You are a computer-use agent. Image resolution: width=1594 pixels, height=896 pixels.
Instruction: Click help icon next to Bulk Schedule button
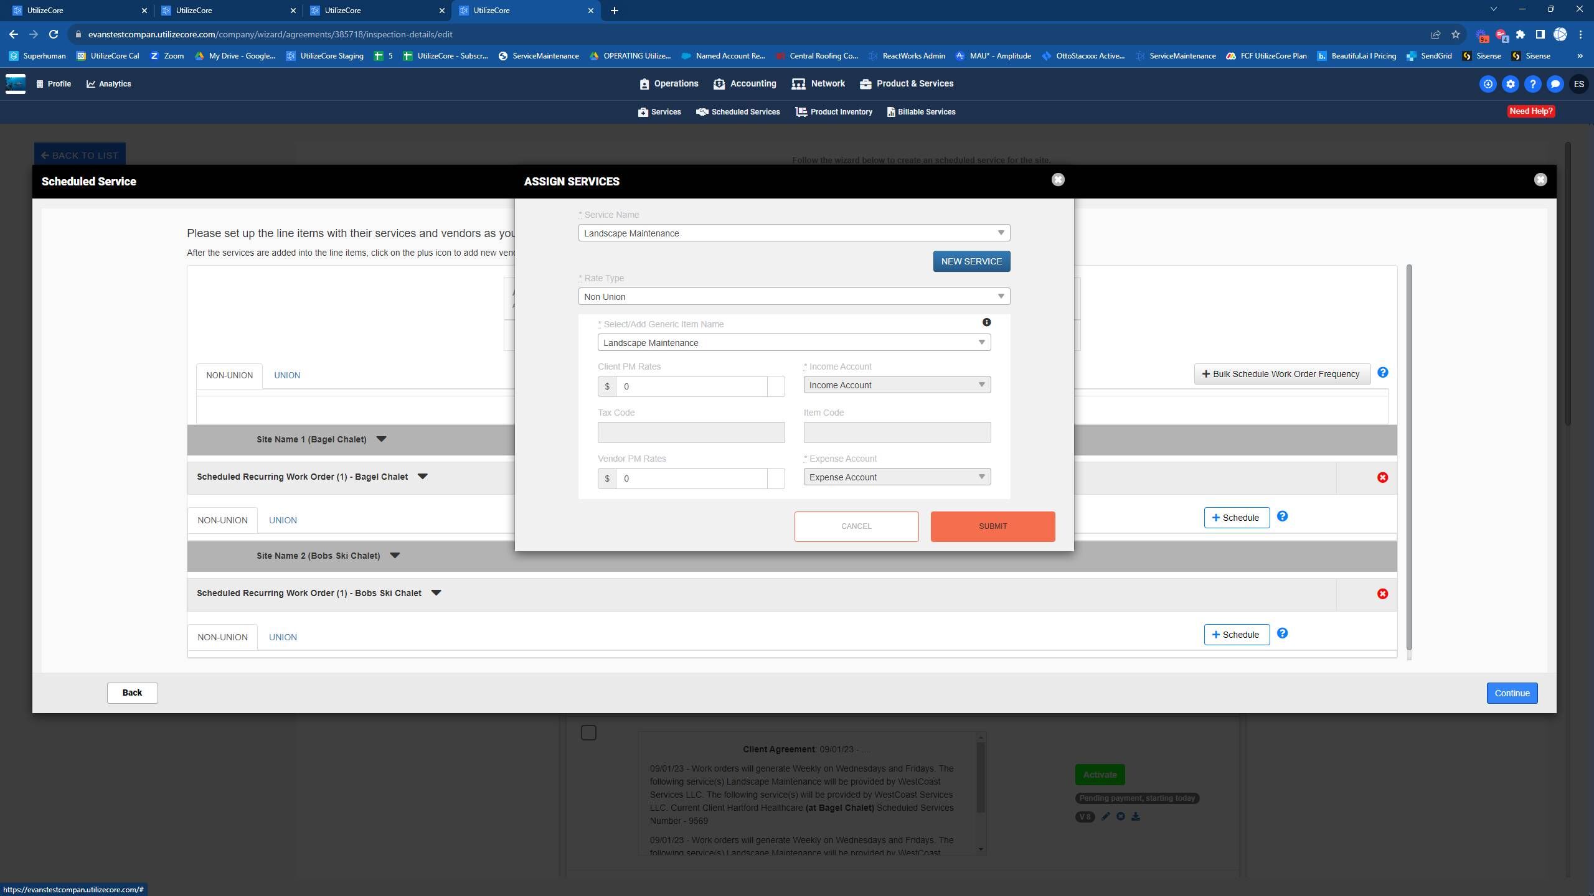click(x=1382, y=373)
